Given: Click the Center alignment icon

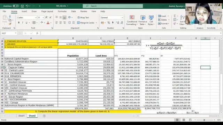Looking at the screenshot, I should click(60, 23).
